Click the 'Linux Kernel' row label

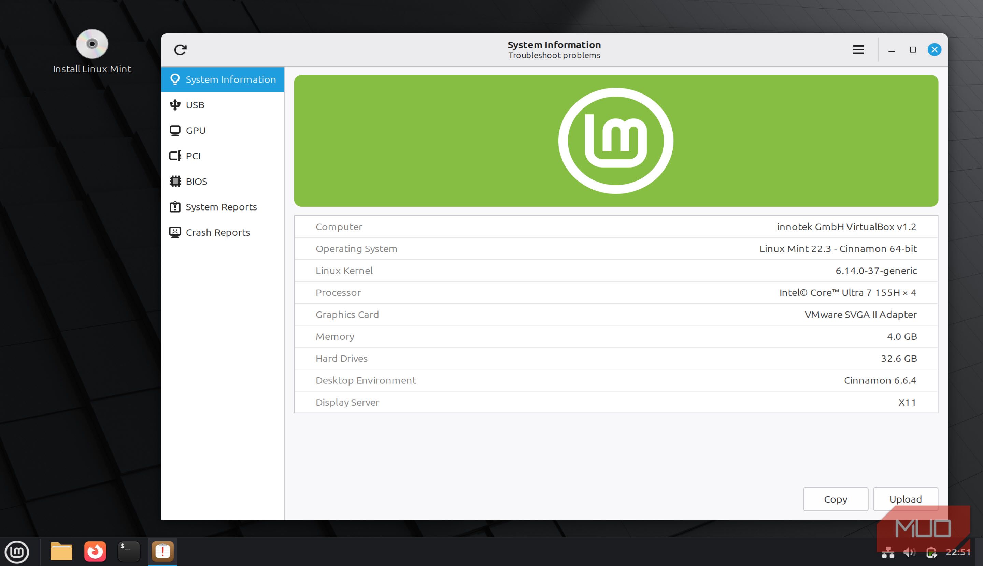click(x=344, y=271)
